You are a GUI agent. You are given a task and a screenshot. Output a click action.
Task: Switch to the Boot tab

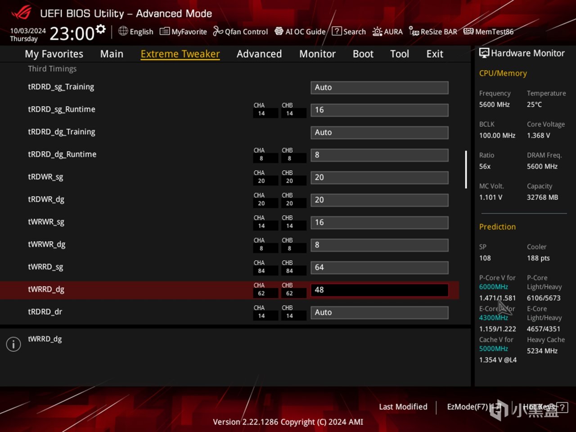tap(363, 54)
